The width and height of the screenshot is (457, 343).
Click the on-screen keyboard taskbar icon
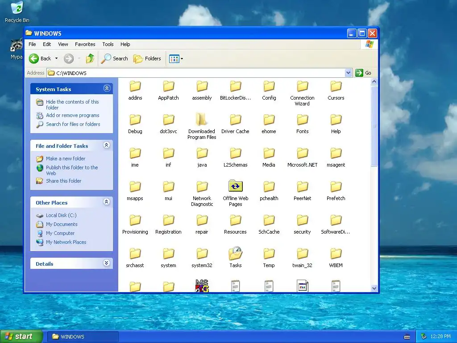(407, 337)
